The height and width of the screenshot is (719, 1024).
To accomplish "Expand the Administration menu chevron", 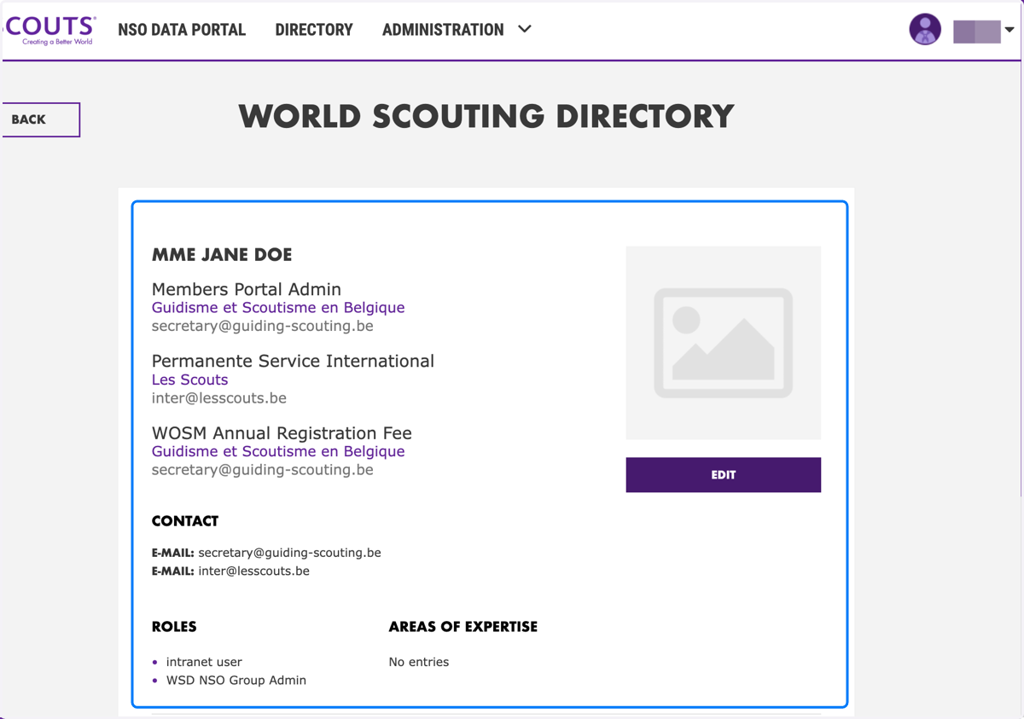I will pos(525,29).
